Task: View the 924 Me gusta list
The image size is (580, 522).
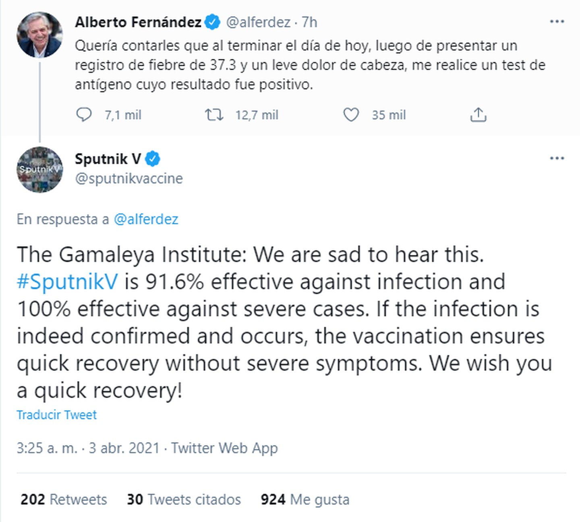Action: coord(305,499)
